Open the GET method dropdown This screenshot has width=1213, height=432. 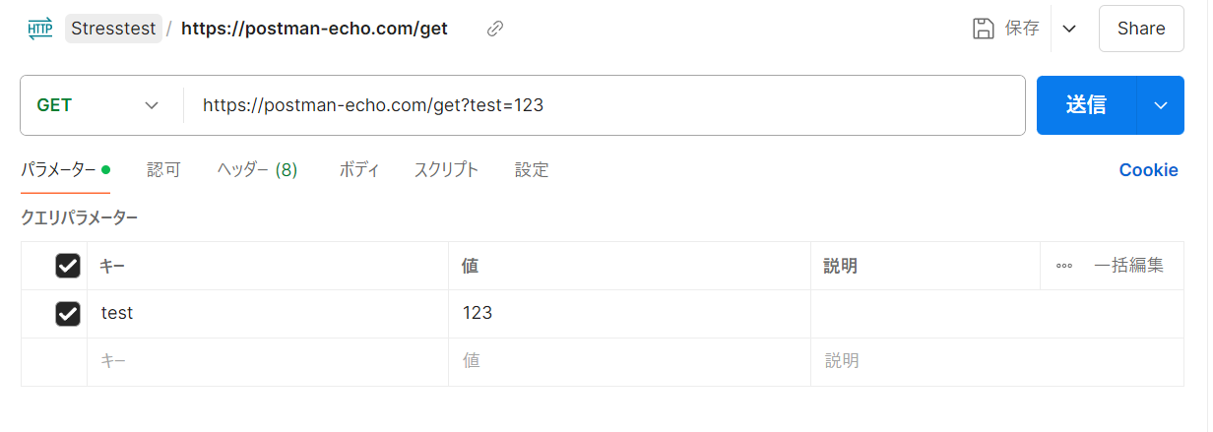point(98,105)
